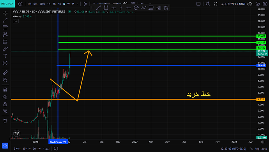Pick the parallel channel bars in floating toolbar
The height and width of the screenshot is (152, 269).
[x=159, y=8]
